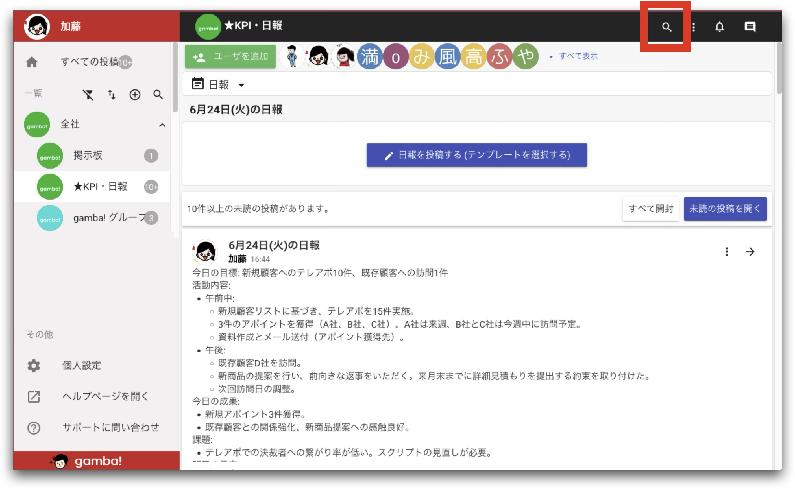Screen dimensions: 795x489
Task: Go to home icon for すべての投稿
Action: 32,62
